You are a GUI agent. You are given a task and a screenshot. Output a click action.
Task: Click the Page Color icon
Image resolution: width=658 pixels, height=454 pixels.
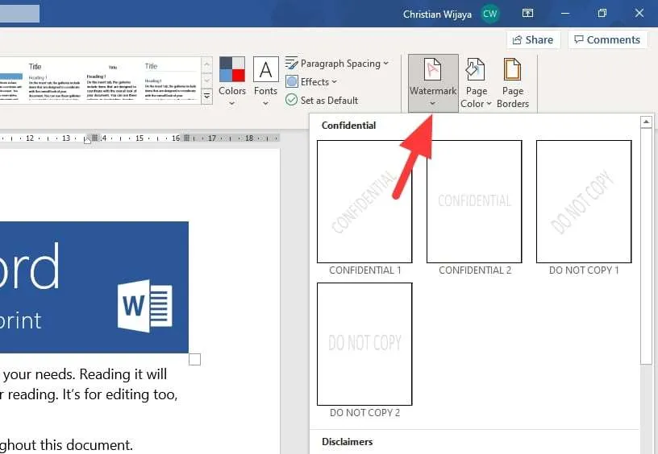point(476,69)
